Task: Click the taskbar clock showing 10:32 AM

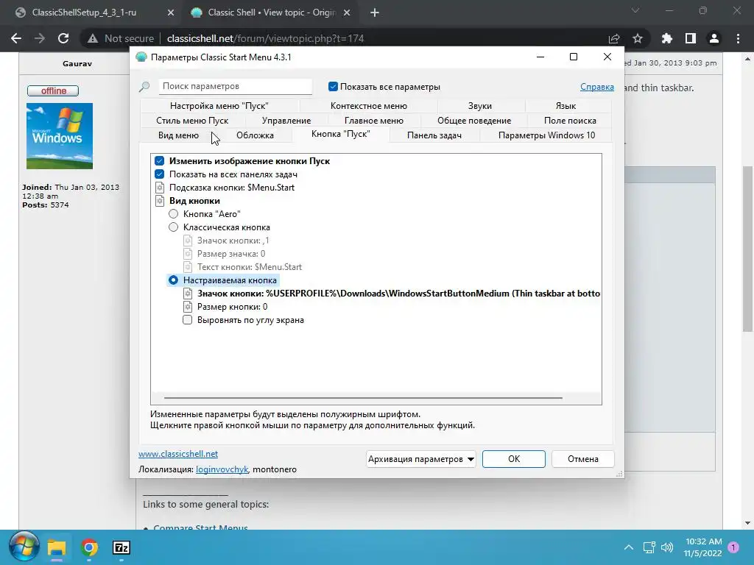Action: point(703,547)
